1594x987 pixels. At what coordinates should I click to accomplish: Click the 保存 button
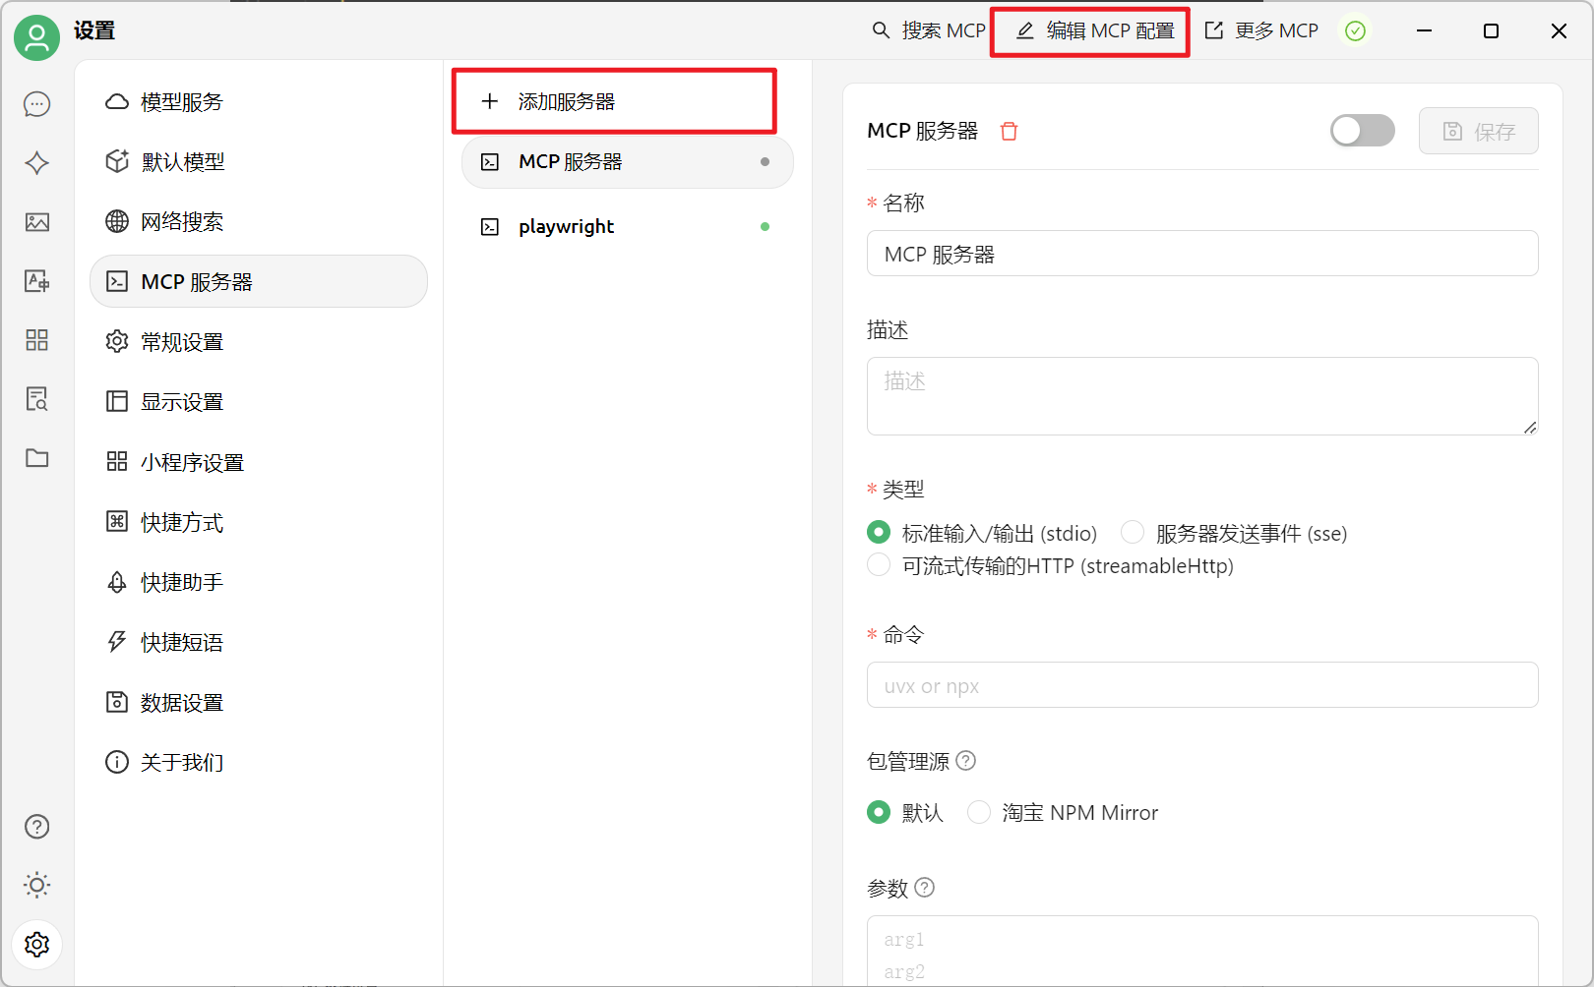pyautogui.click(x=1478, y=131)
